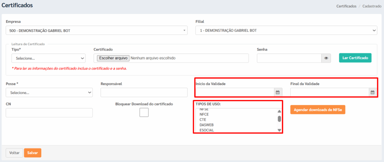Select NFCE in usage types list
384x162 pixels.
(x=204, y=114)
